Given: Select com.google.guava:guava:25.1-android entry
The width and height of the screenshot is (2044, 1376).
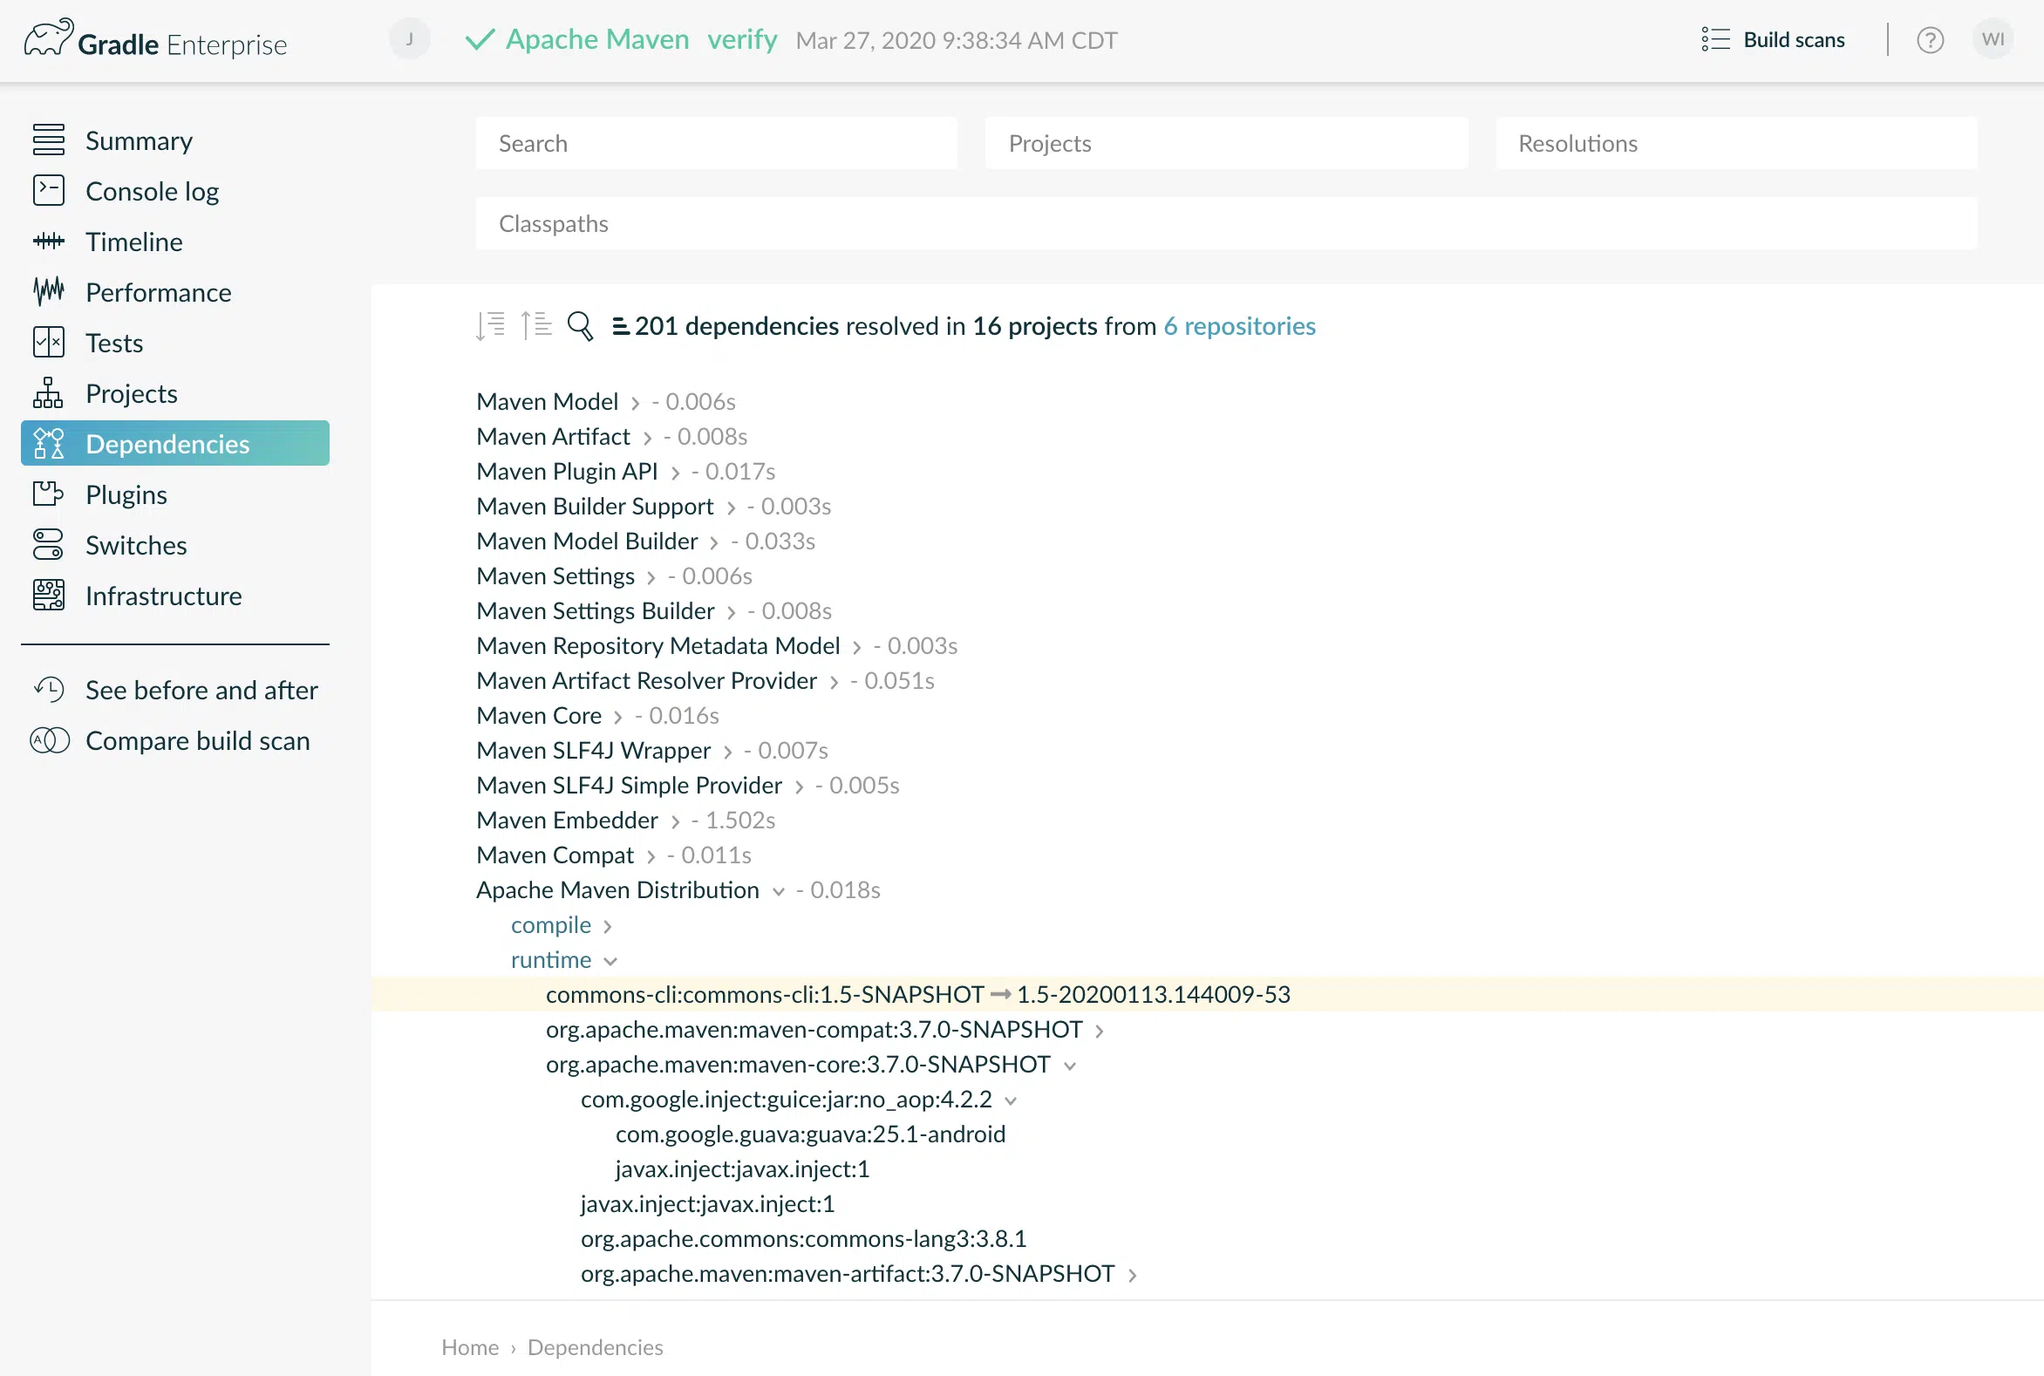Looking at the screenshot, I should tap(810, 1134).
